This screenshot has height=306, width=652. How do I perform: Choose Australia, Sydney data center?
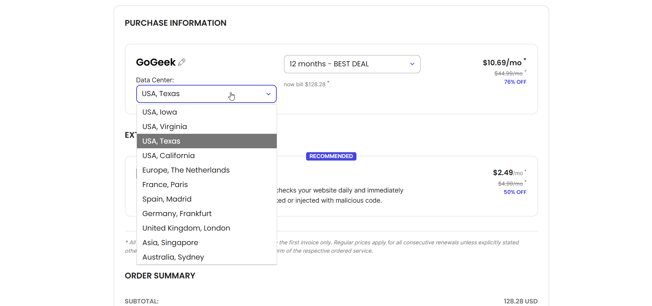coord(206,257)
